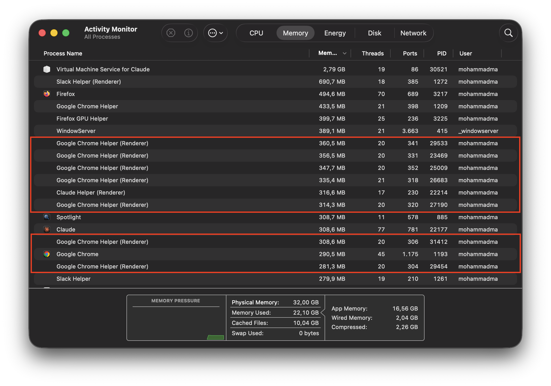The width and height of the screenshot is (551, 386).
Task: Sort by User column header
Action: [466, 53]
